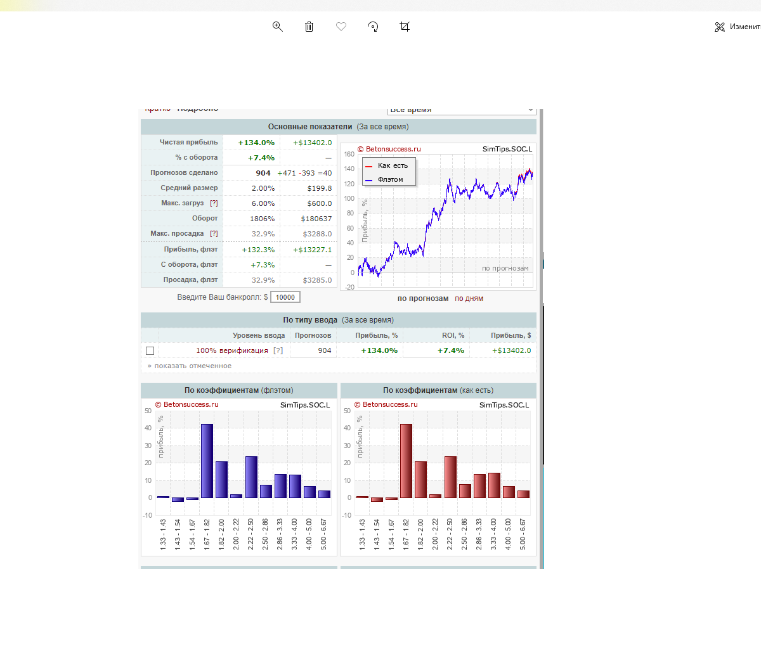
Task: Switch chart to по дням
Action: pos(469,298)
